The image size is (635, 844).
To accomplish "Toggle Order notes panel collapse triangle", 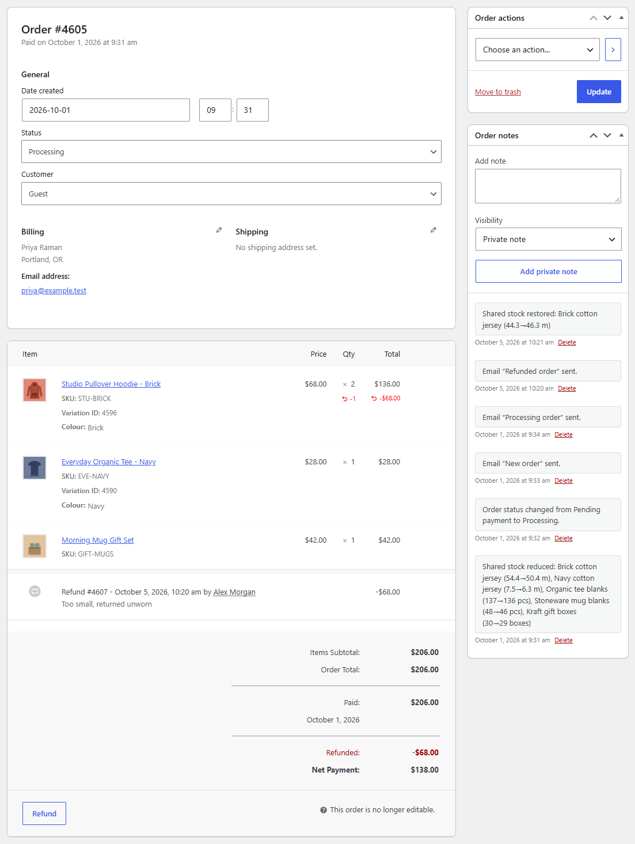I will [x=621, y=135].
